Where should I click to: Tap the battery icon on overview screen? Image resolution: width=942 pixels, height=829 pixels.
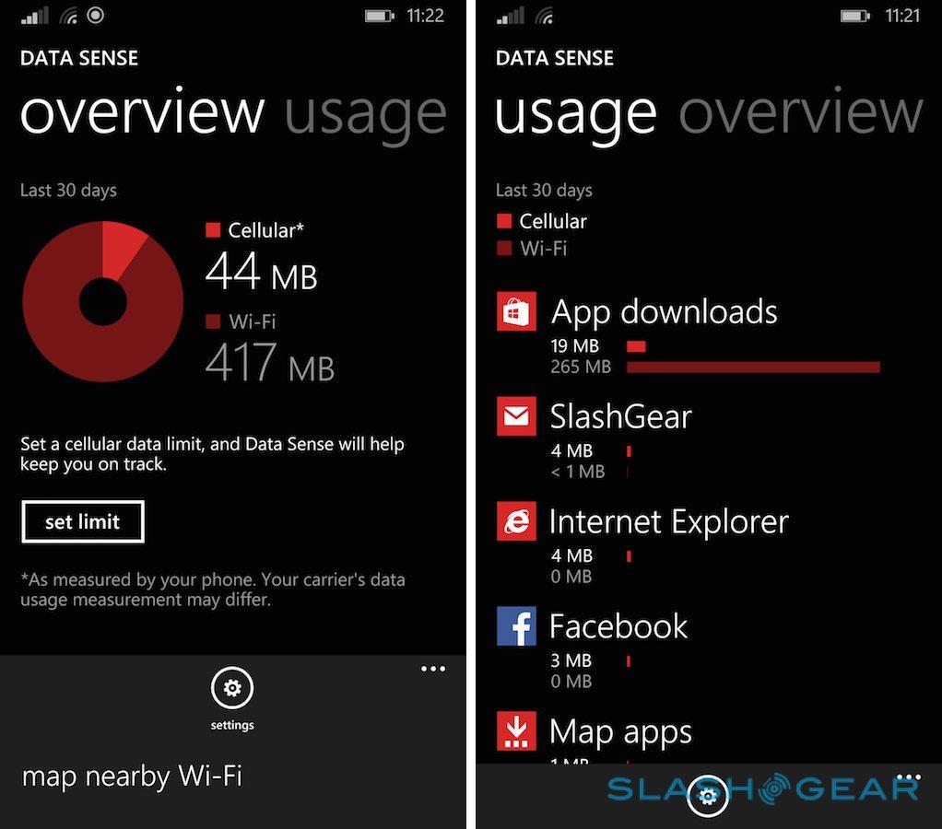coord(379,17)
